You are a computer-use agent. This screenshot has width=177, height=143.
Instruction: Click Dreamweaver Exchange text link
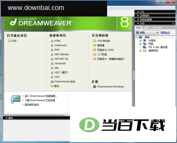[x=111, y=87]
